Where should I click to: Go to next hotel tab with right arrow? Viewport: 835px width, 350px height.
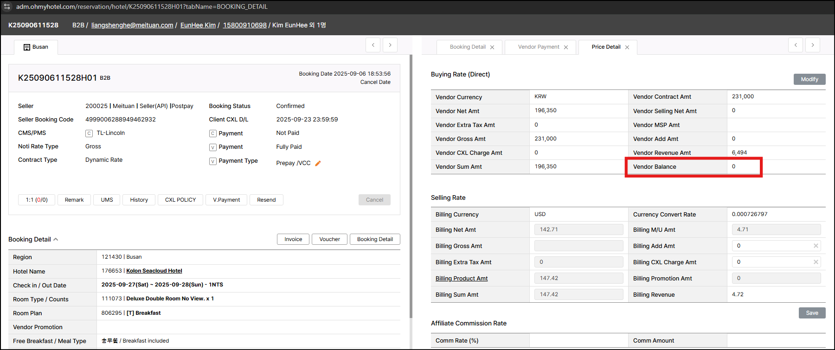pyautogui.click(x=390, y=45)
